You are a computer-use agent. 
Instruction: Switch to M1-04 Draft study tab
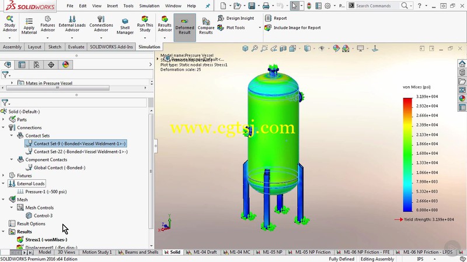pos(202,252)
